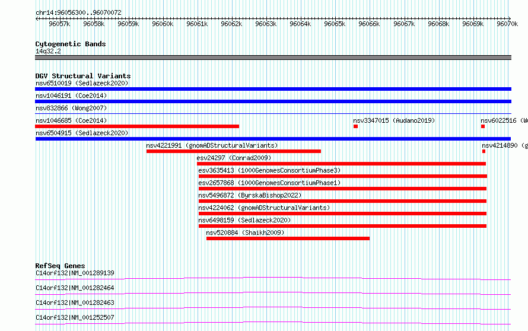Click the red nsv4221991 variant bar
Screen dimensions: 528x331
coord(234,151)
